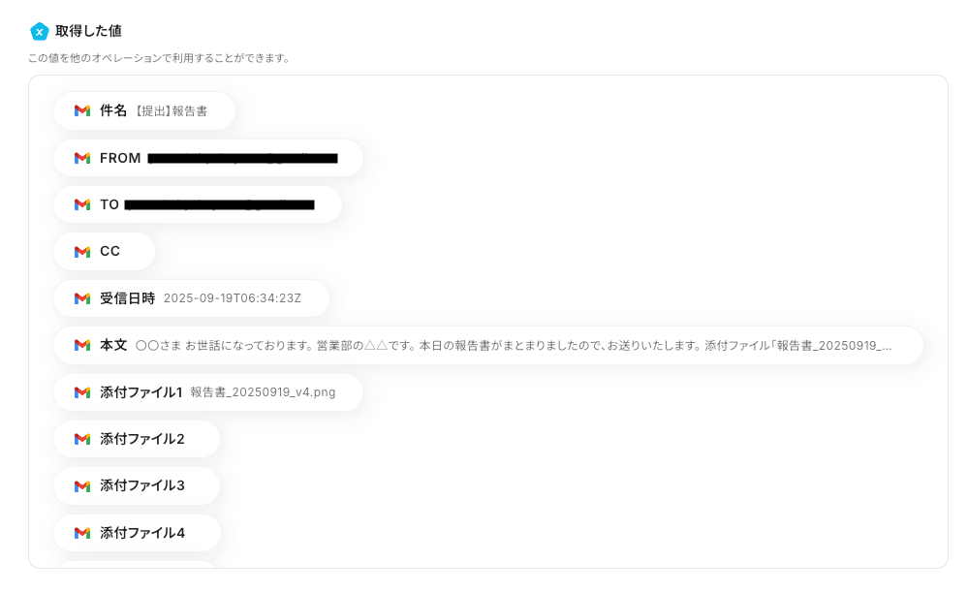Click the Gmail icon in the TO chip
Viewport: 968px width, 592px height.
pos(82,204)
